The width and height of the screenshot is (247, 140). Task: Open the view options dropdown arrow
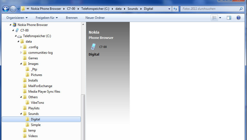220,18
